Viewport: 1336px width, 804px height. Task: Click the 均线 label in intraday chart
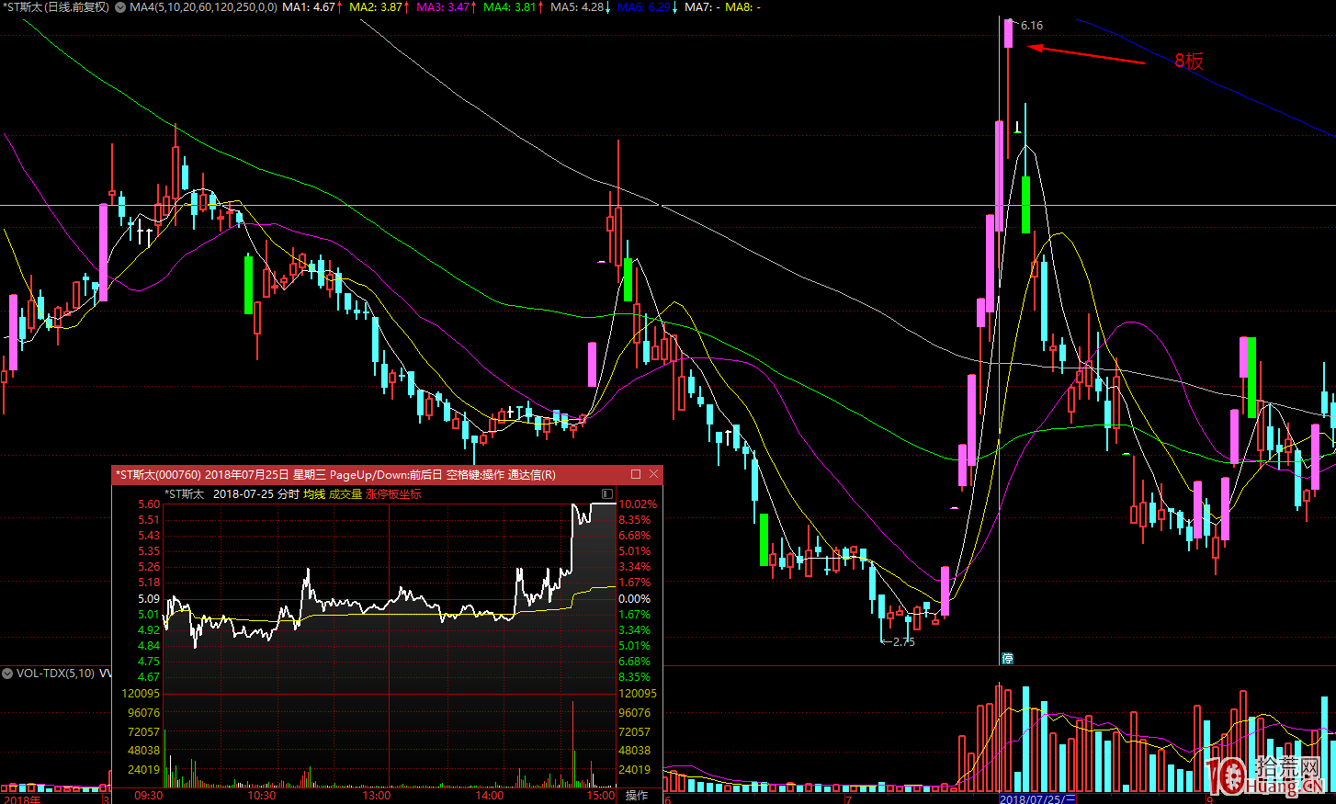point(314,494)
